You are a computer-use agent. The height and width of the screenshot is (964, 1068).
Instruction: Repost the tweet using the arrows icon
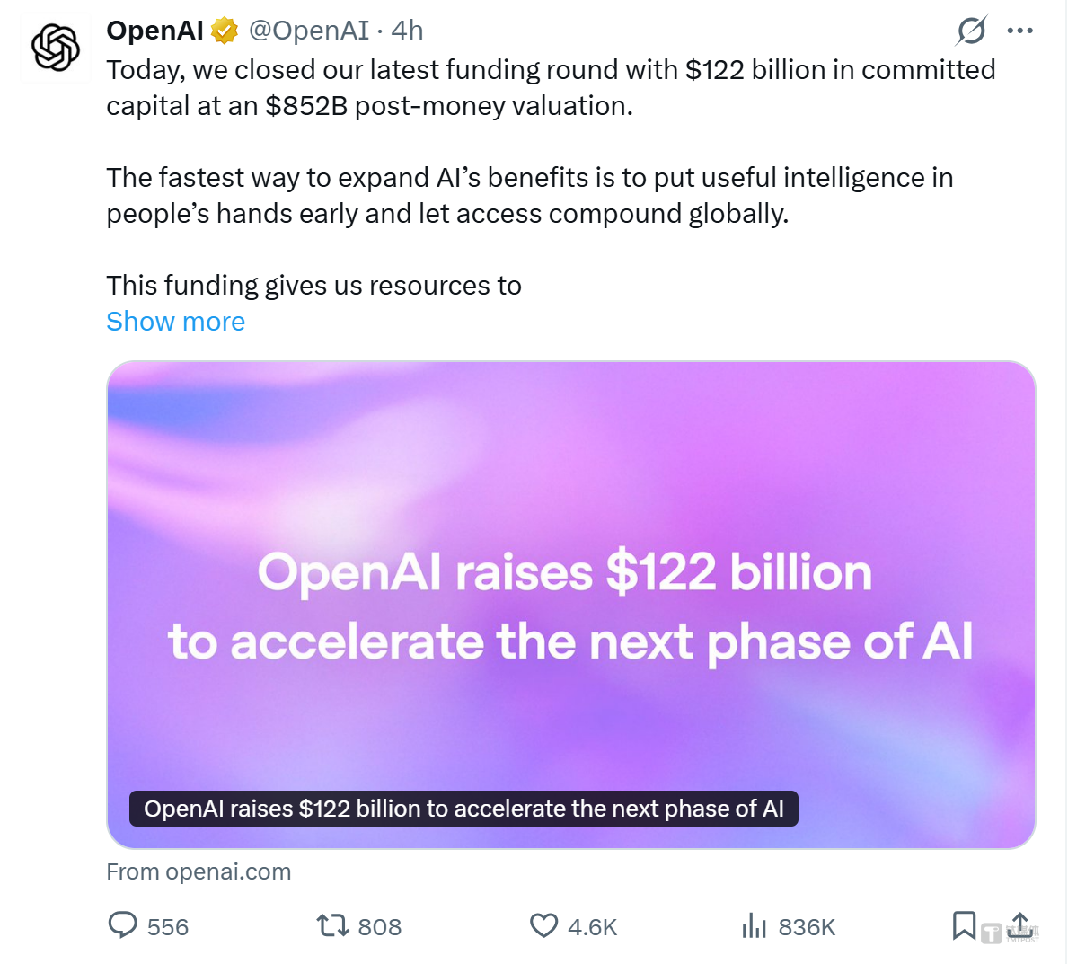(x=332, y=925)
